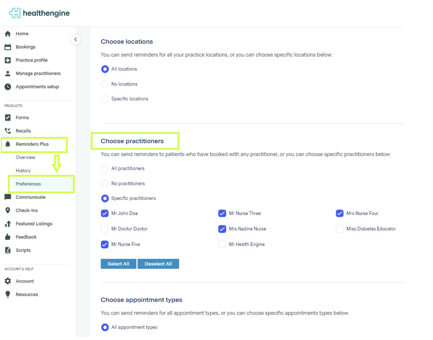
Task: Select the All appointment types radio button
Action: pyautogui.click(x=105, y=327)
